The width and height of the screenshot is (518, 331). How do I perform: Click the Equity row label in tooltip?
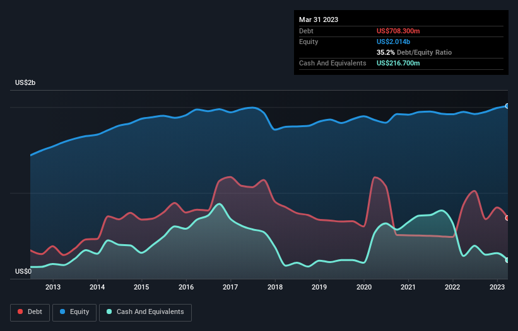pos(309,42)
